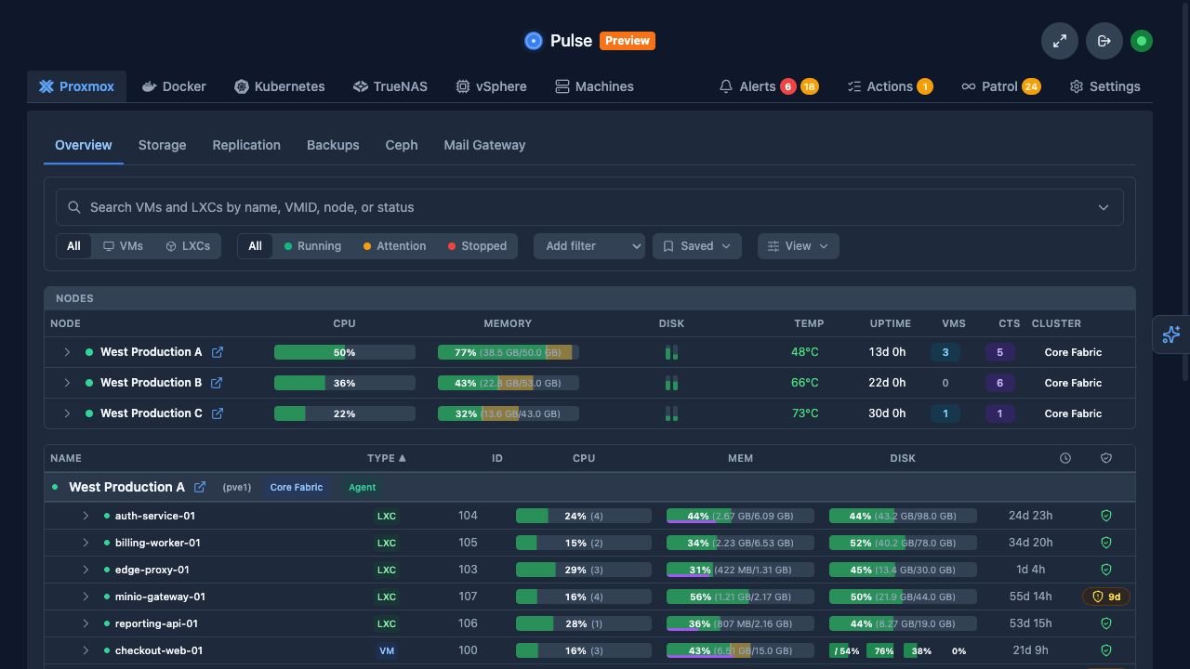Open Settings
The height and width of the screenshot is (669, 1190).
pyautogui.click(x=1104, y=86)
